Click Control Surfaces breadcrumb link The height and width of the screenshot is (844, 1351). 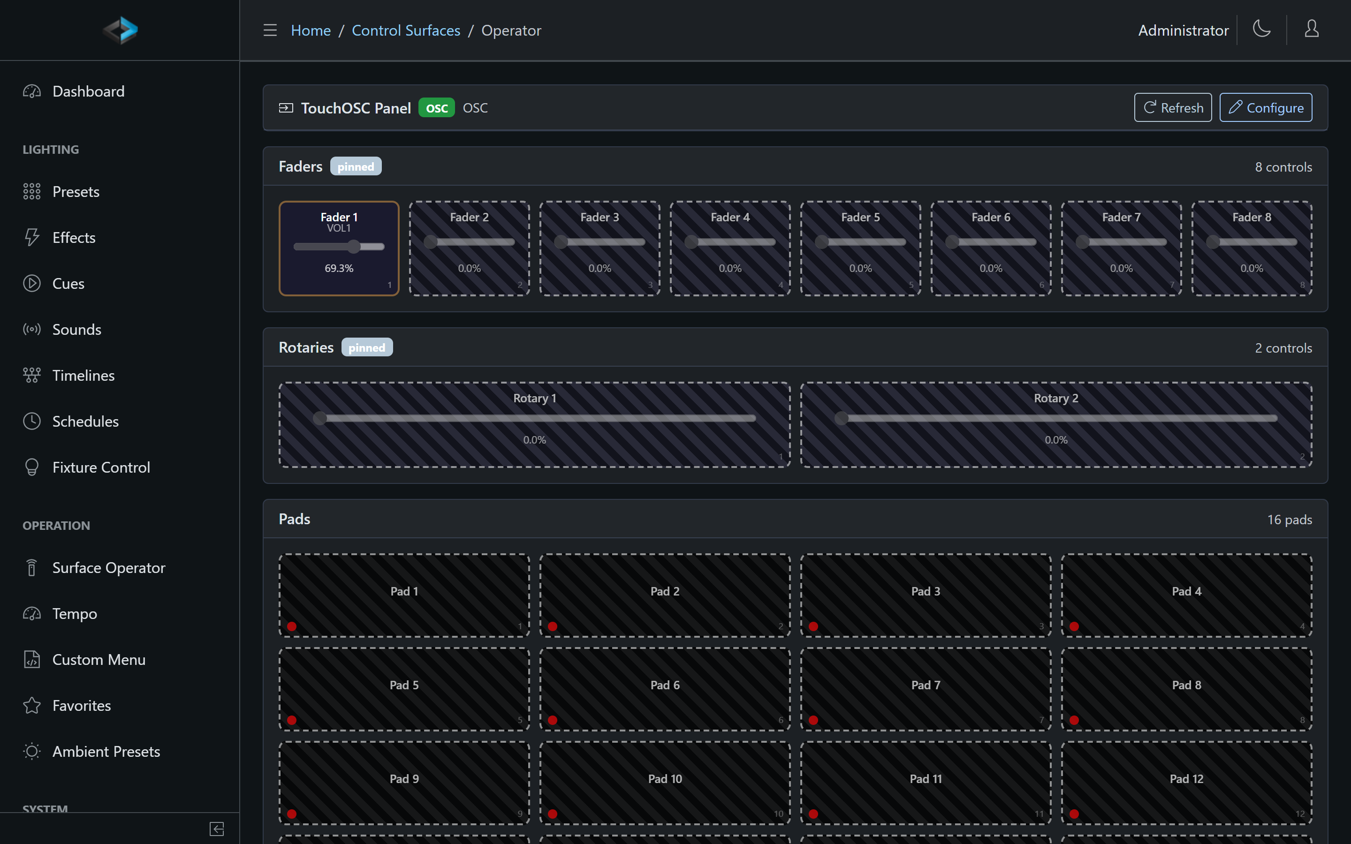tap(406, 30)
